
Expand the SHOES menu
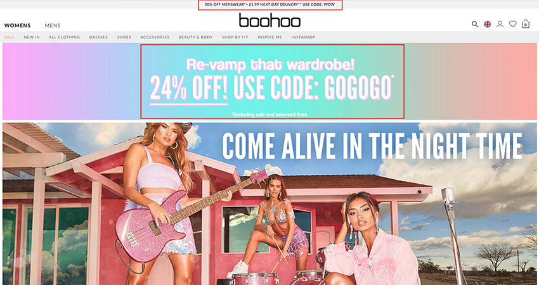124,37
